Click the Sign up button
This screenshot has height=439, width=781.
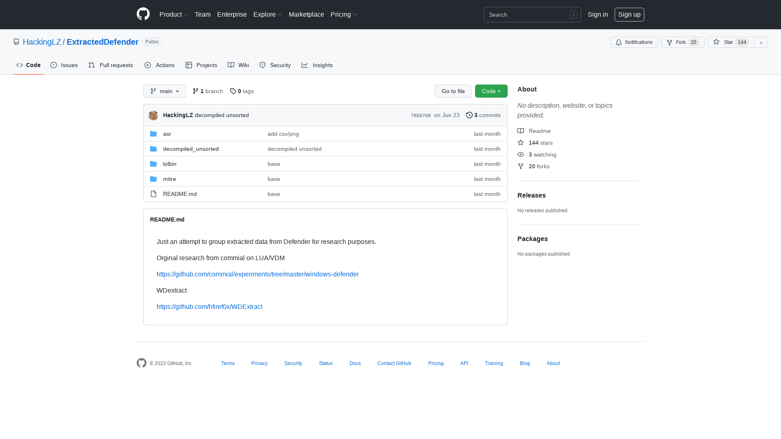629,14
